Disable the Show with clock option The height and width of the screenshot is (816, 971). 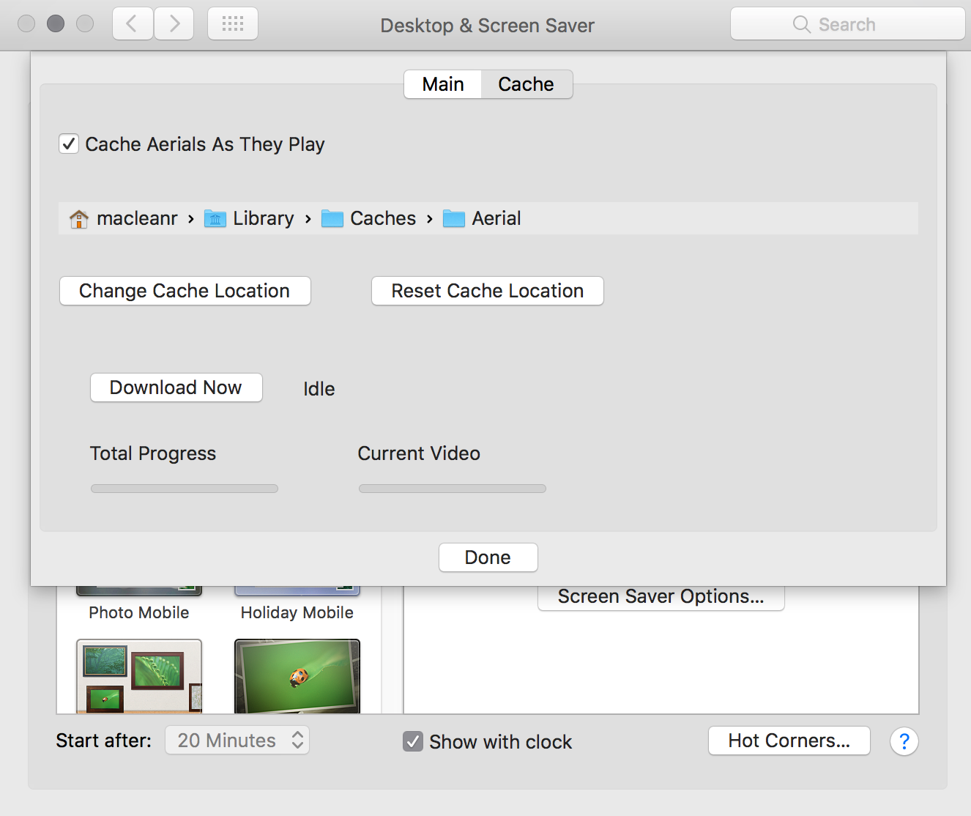(413, 741)
